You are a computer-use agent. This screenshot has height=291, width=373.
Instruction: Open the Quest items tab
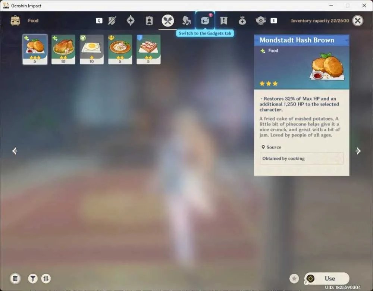click(x=223, y=21)
